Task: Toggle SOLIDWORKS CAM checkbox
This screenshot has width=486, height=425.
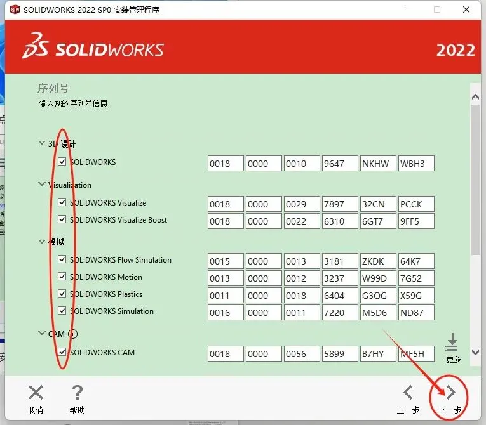Action: (x=62, y=352)
